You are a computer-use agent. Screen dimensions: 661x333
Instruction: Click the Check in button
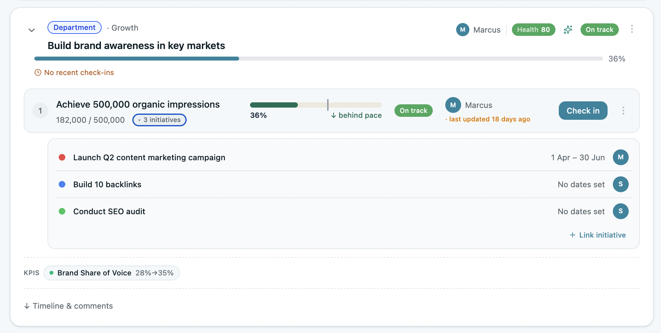pyautogui.click(x=583, y=111)
